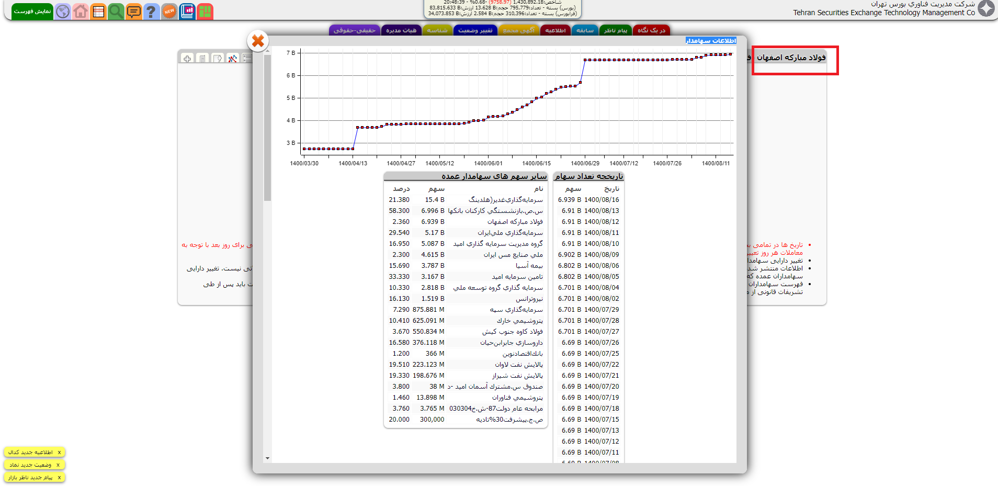Click the popup vertical scrollbar thumb
This screenshot has width=998, height=486.
coord(267,128)
